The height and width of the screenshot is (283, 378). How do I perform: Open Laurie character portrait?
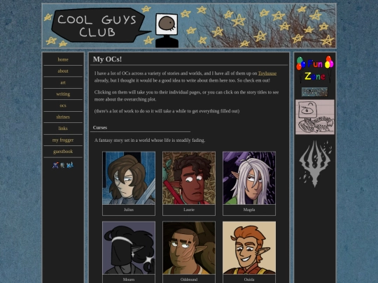[x=189, y=178]
